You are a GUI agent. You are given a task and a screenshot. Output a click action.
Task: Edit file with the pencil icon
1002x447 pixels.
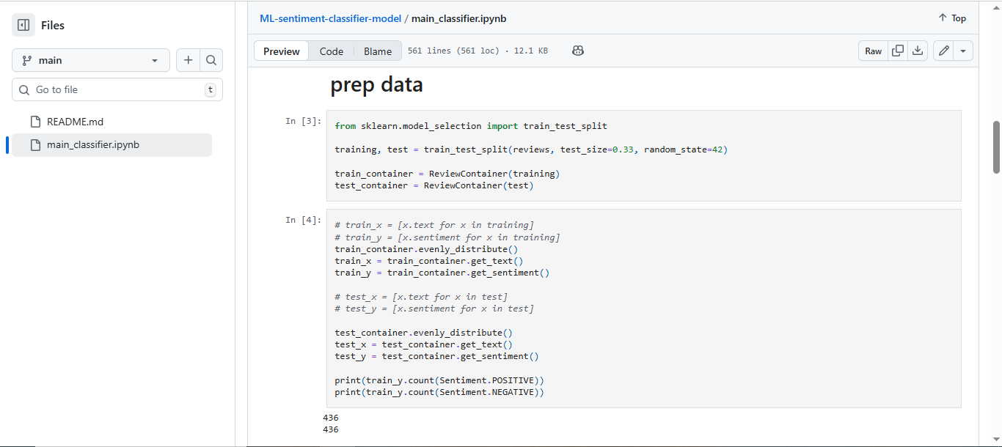[x=943, y=51]
